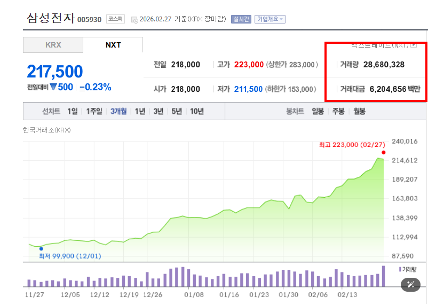Select the 3년 line chart period
This screenshot has width=428, height=304.
pyautogui.click(x=158, y=111)
